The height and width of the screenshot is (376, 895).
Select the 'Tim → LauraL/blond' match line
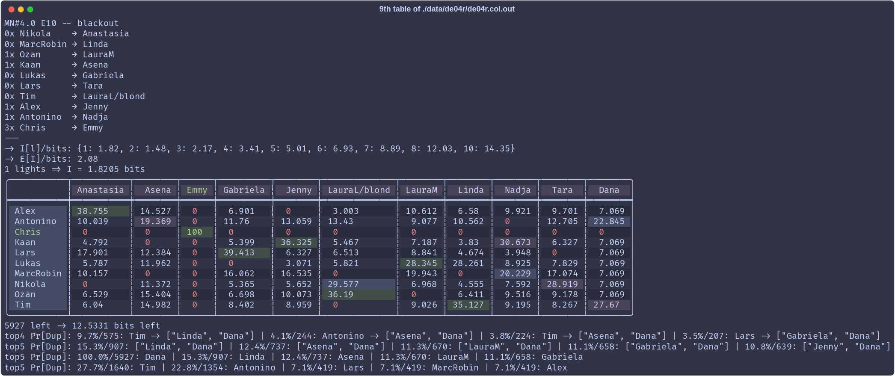tap(74, 96)
